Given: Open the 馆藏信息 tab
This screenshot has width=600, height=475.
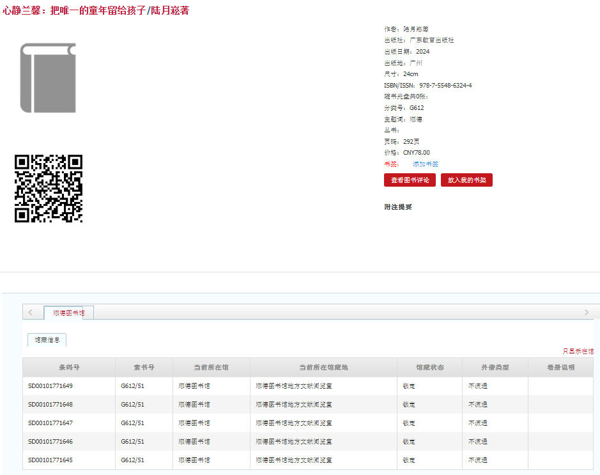Looking at the screenshot, I should coord(47,340).
